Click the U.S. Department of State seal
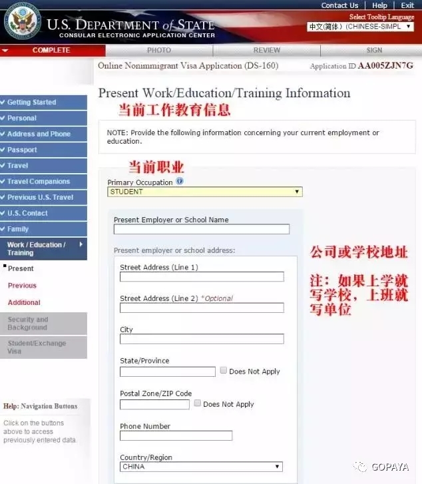This screenshot has width=422, height=484. [23, 21]
